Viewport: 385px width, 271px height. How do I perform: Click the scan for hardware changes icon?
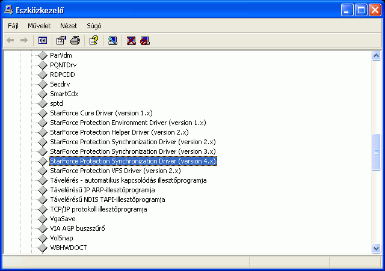tap(112, 41)
